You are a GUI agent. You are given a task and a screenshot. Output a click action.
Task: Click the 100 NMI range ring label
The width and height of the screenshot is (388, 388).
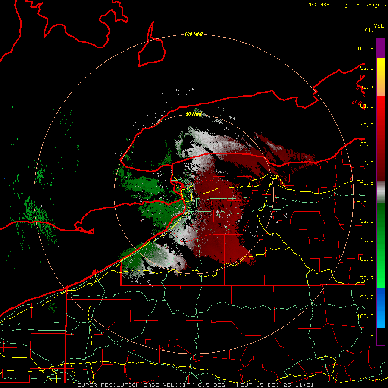tap(194, 34)
